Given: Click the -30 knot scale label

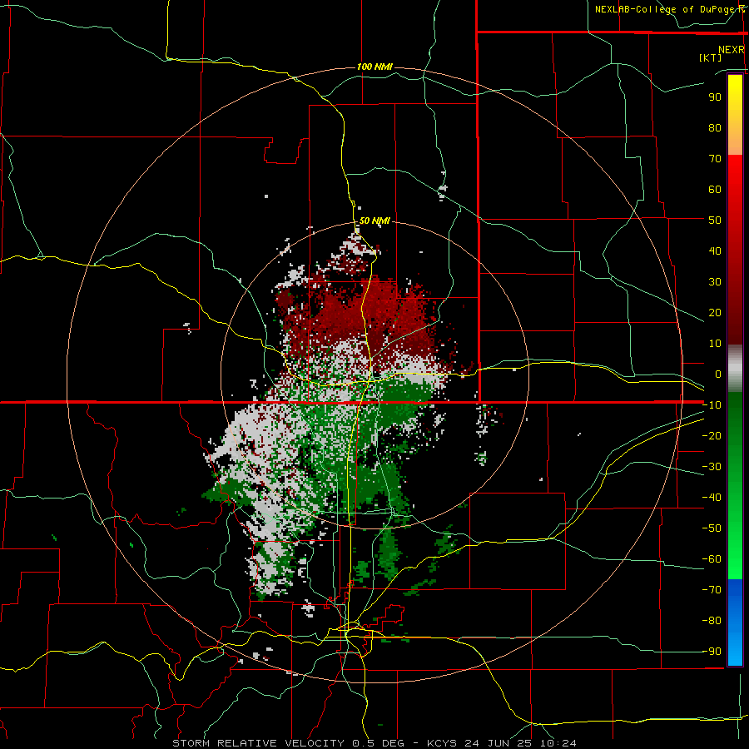Looking at the screenshot, I should tap(712, 467).
